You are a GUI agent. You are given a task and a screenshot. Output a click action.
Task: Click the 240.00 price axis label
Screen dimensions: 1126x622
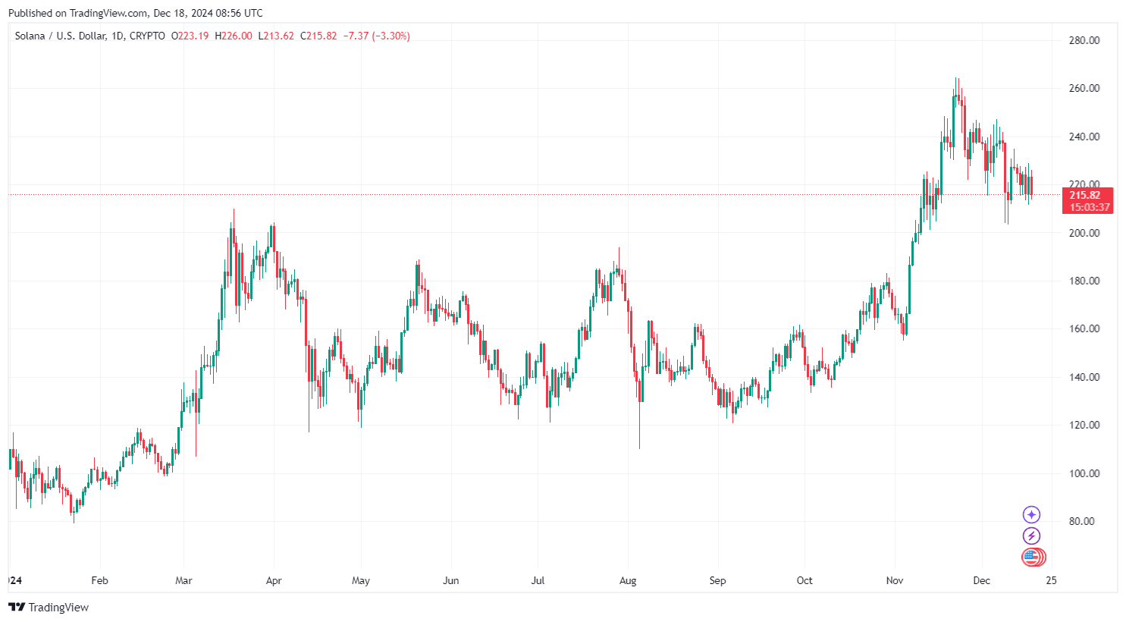click(x=1084, y=137)
